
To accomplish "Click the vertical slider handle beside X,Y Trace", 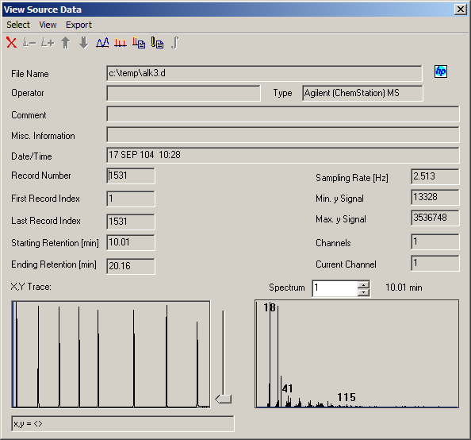I will point(223,399).
